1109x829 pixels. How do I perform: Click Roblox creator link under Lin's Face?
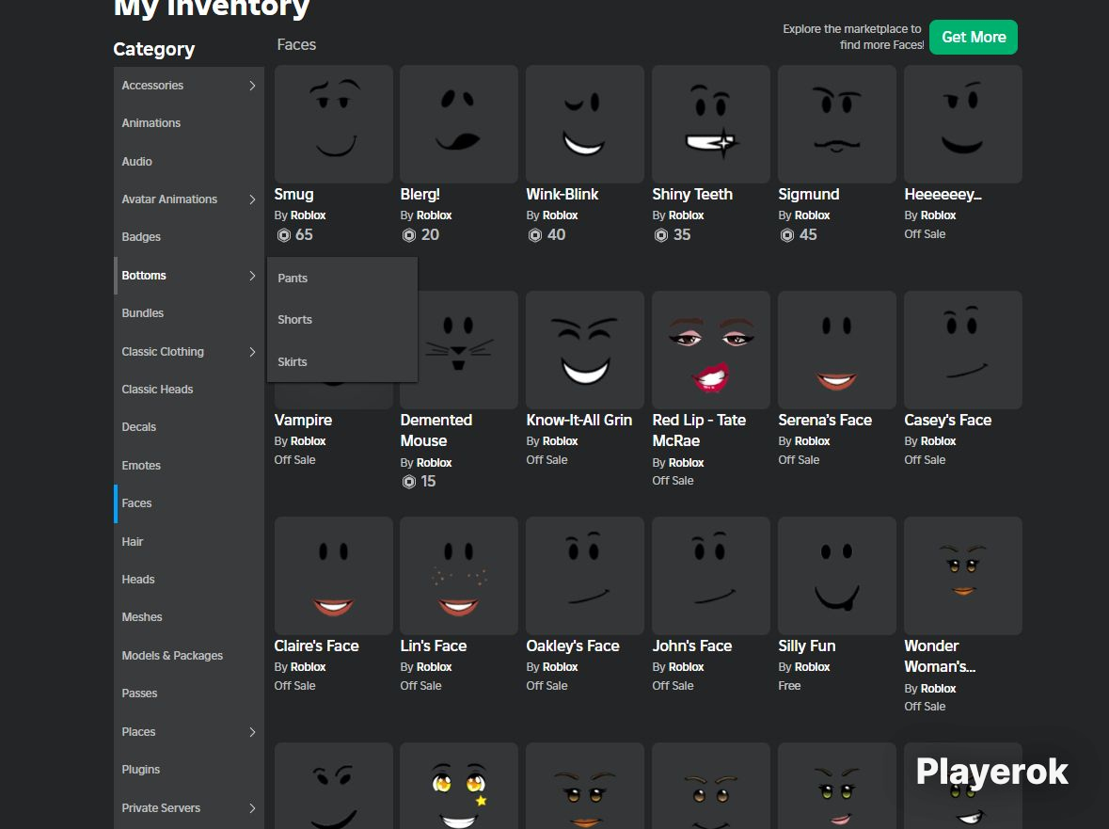[435, 667]
